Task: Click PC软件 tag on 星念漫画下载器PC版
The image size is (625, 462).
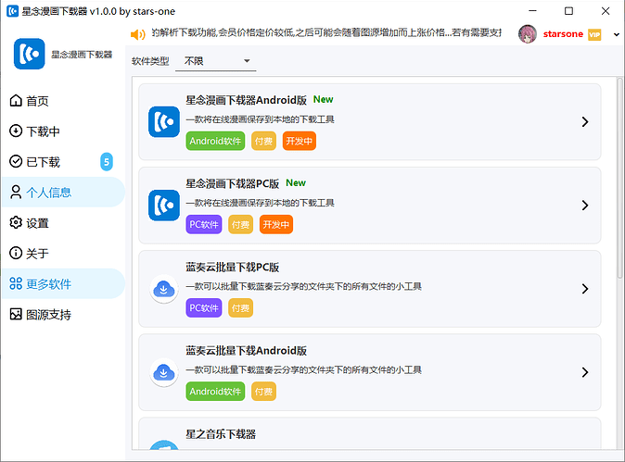Action: [x=204, y=224]
